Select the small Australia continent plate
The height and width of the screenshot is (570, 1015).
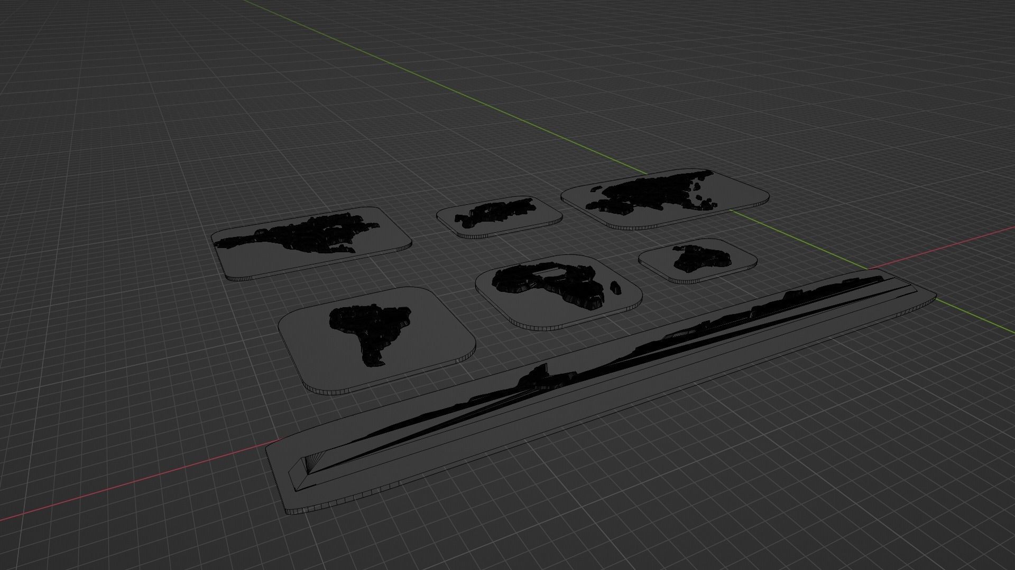pos(697,260)
